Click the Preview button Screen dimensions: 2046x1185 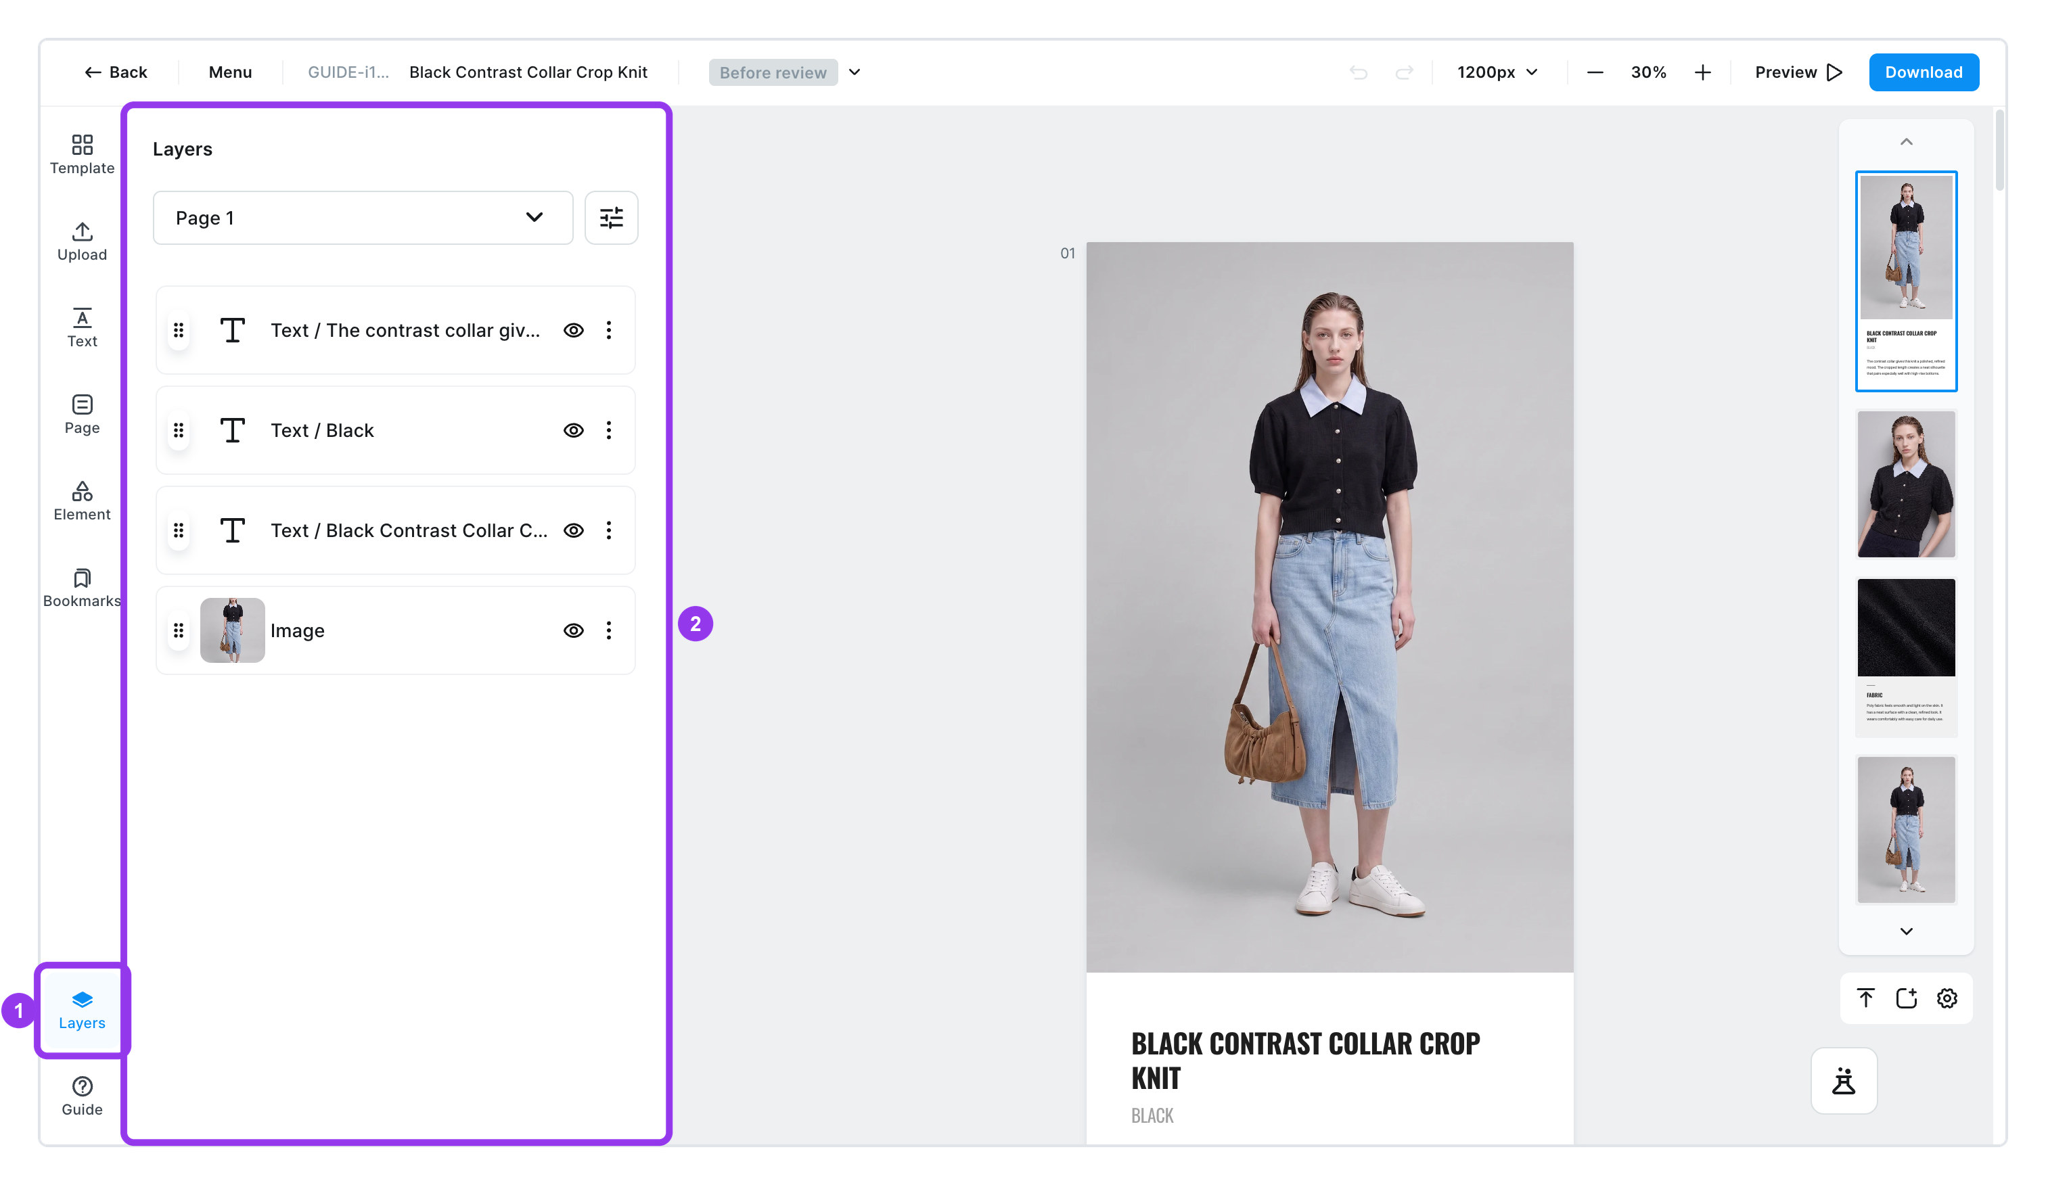coord(1798,72)
